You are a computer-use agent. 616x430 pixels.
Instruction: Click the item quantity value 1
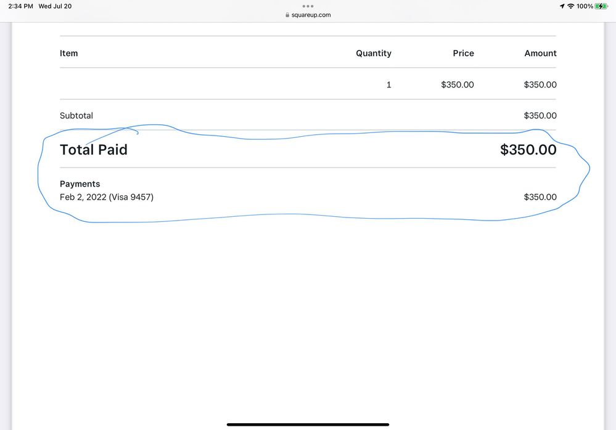pyautogui.click(x=388, y=85)
